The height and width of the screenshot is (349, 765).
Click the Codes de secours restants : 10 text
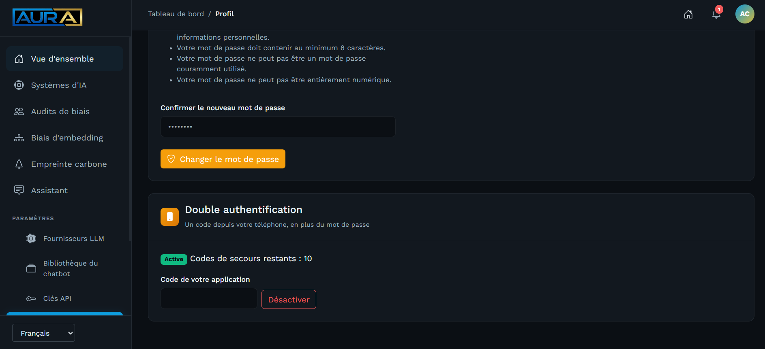coord(251,259)
